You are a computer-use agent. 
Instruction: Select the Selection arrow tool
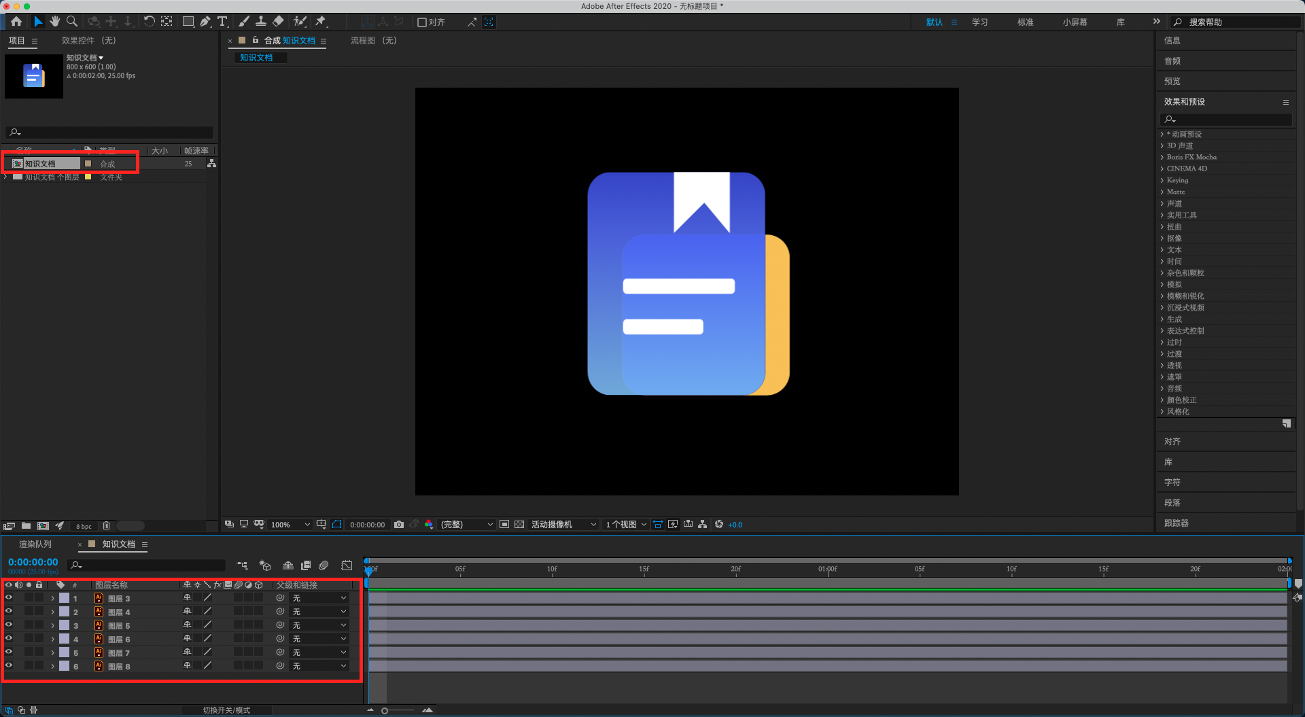coord(38,22)
